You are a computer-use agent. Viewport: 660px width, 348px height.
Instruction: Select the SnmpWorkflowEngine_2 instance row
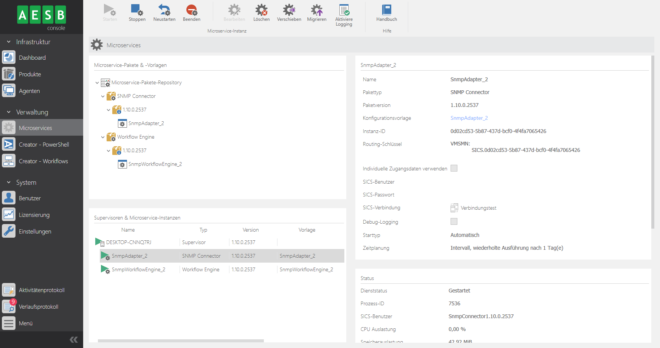(x=138, y=269)
